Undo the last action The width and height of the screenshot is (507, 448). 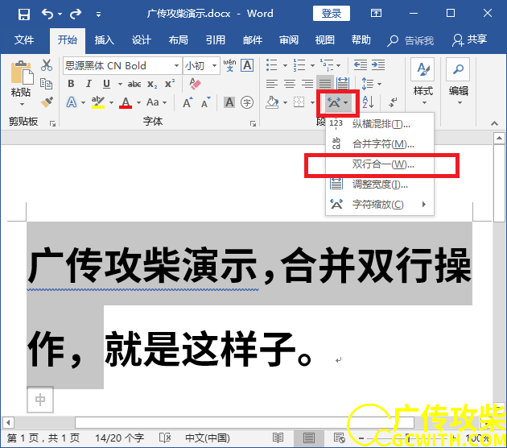47,14
